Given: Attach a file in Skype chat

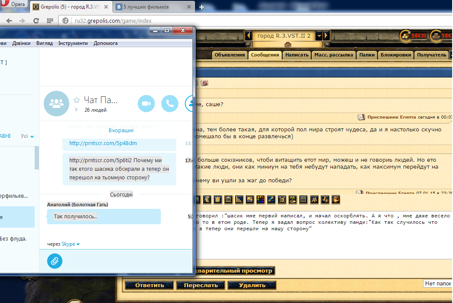Looking at the screenshot, I should 55,261.
